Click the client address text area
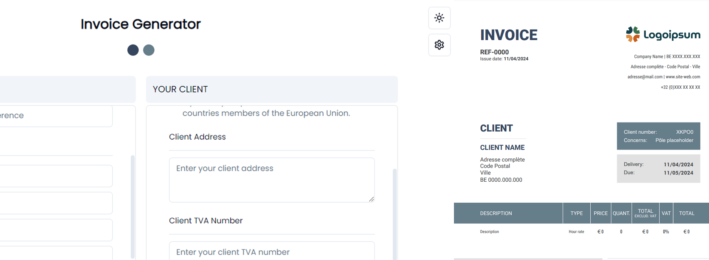The height and width of the screenshot is (260, 709). pyautogui.click(x=272, y=180)
